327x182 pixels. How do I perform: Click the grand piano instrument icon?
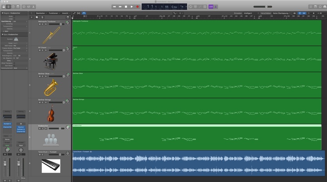tap(51, 61)
